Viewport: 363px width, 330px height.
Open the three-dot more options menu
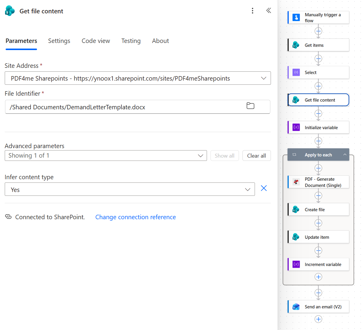click(252, 11)
